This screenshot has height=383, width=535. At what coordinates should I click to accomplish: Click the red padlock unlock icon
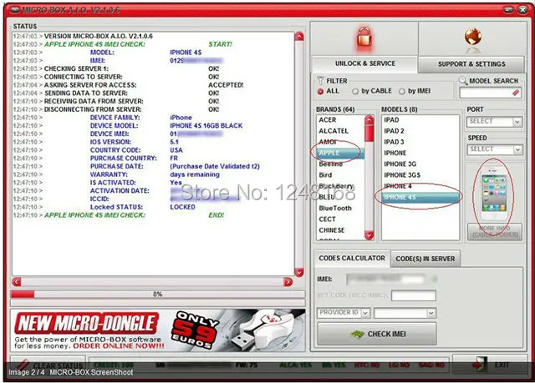[x=364, y=39]
